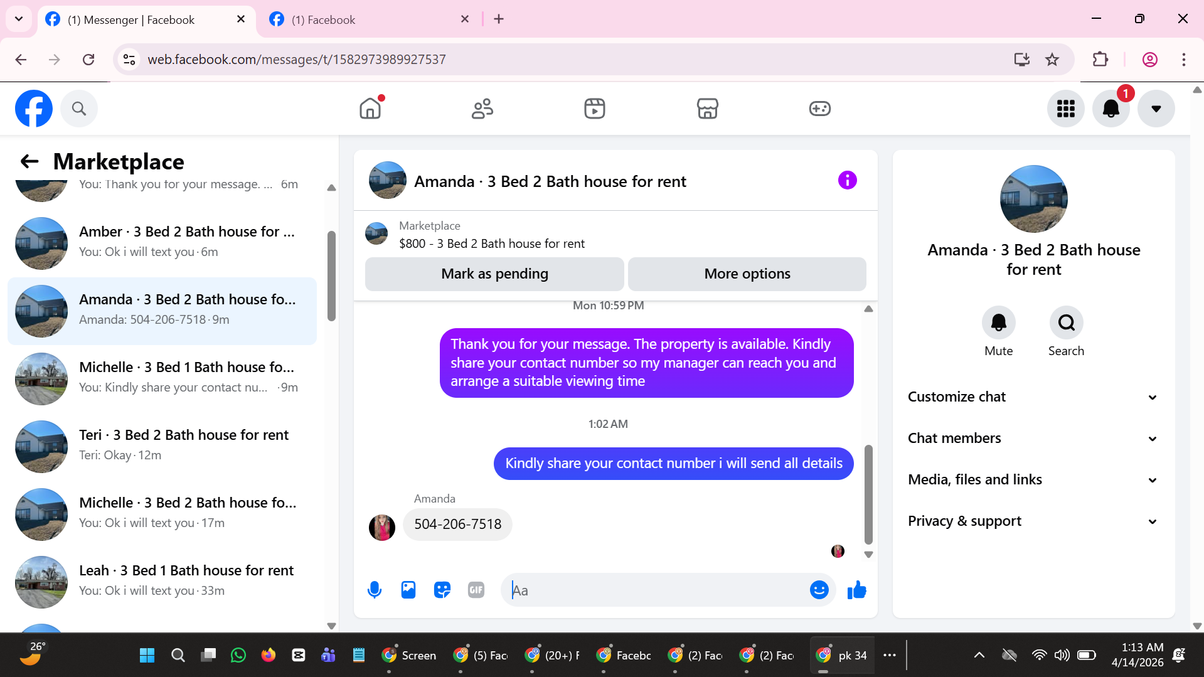This screenshot has width=1204, height=677.
Task: Go back in browser
Action: coord(21,60)
